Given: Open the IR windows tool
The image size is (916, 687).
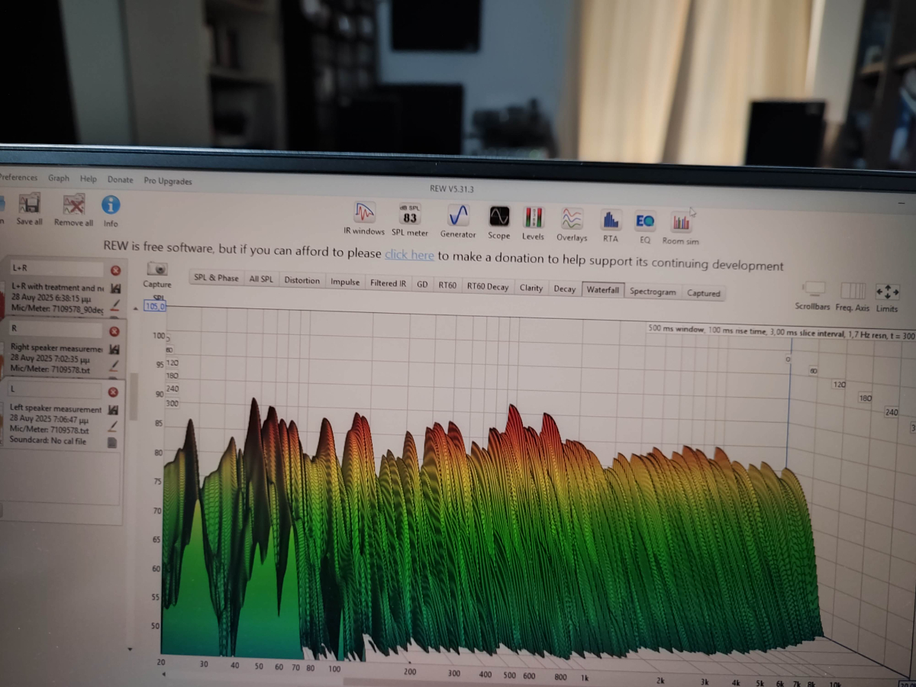Looking at the screenshot, I should pos(364,214).
